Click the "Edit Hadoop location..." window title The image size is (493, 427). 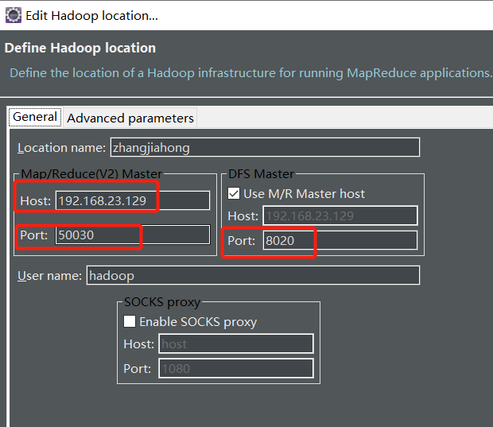click(x=91, y=16)
